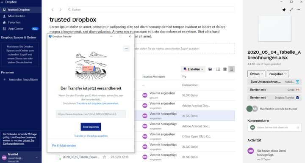Image resolution: width=305 pixels, height=163 pixels.
Task: Click Zum Unterzeichnen with HelloSign
Action: click(274, 82)
